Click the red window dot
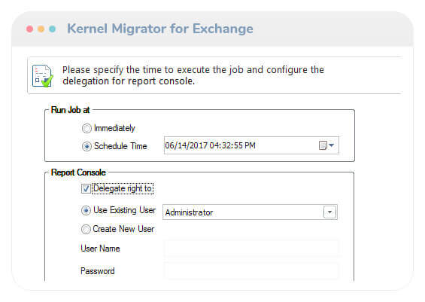Screen dimensions: 425x302 coord(30,29)
